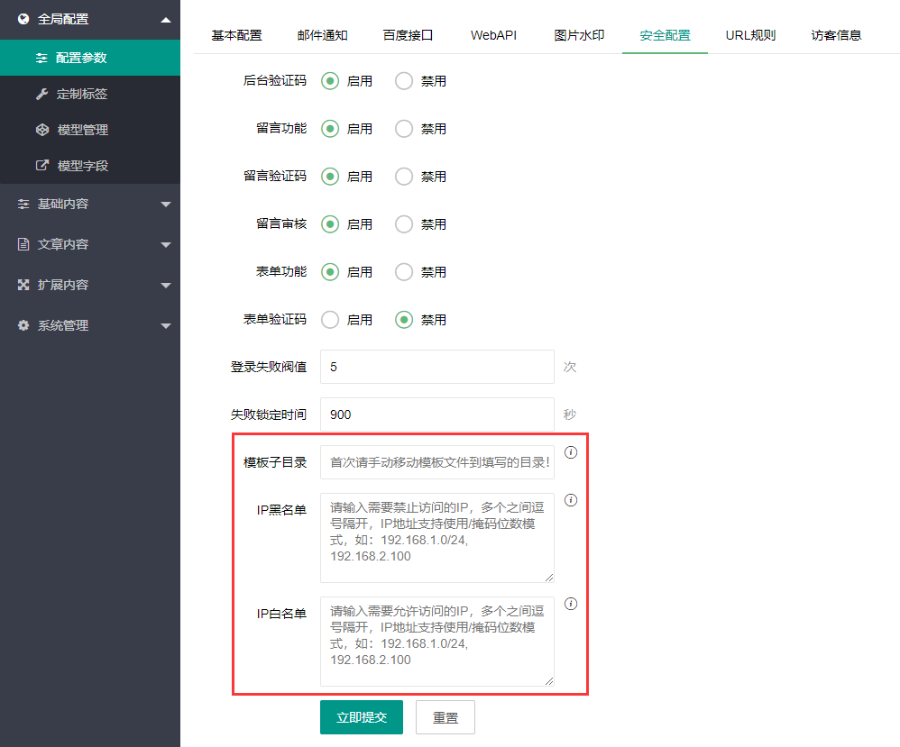Submit settings with 立即提交 button

point(361,717)
